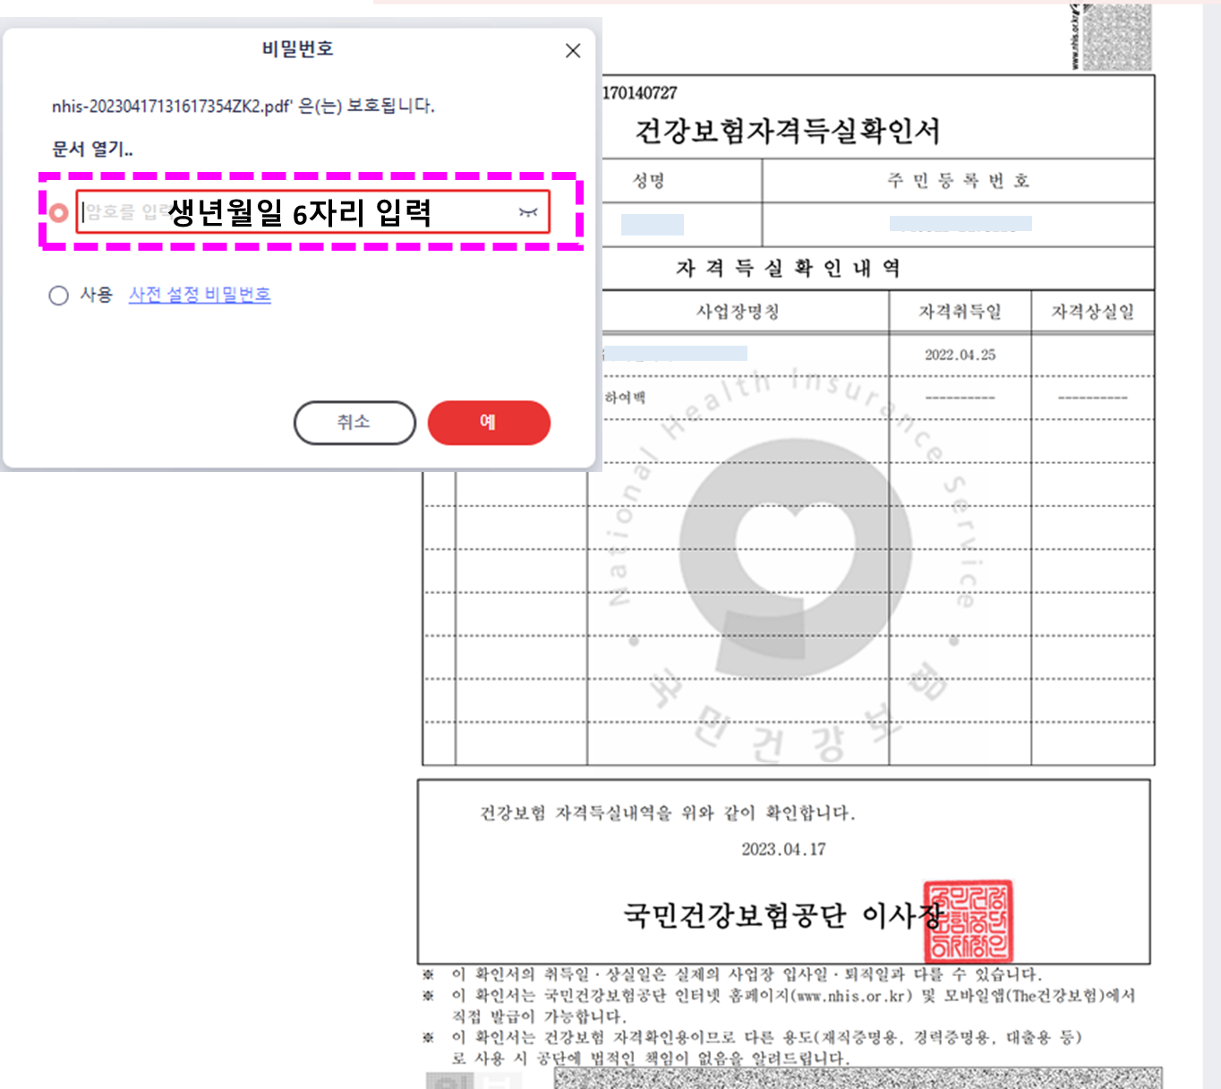Screen dimensions: 1221x1089
Task: Open the 사전 설정 비밀번호 link
Action: pos(200,295)
